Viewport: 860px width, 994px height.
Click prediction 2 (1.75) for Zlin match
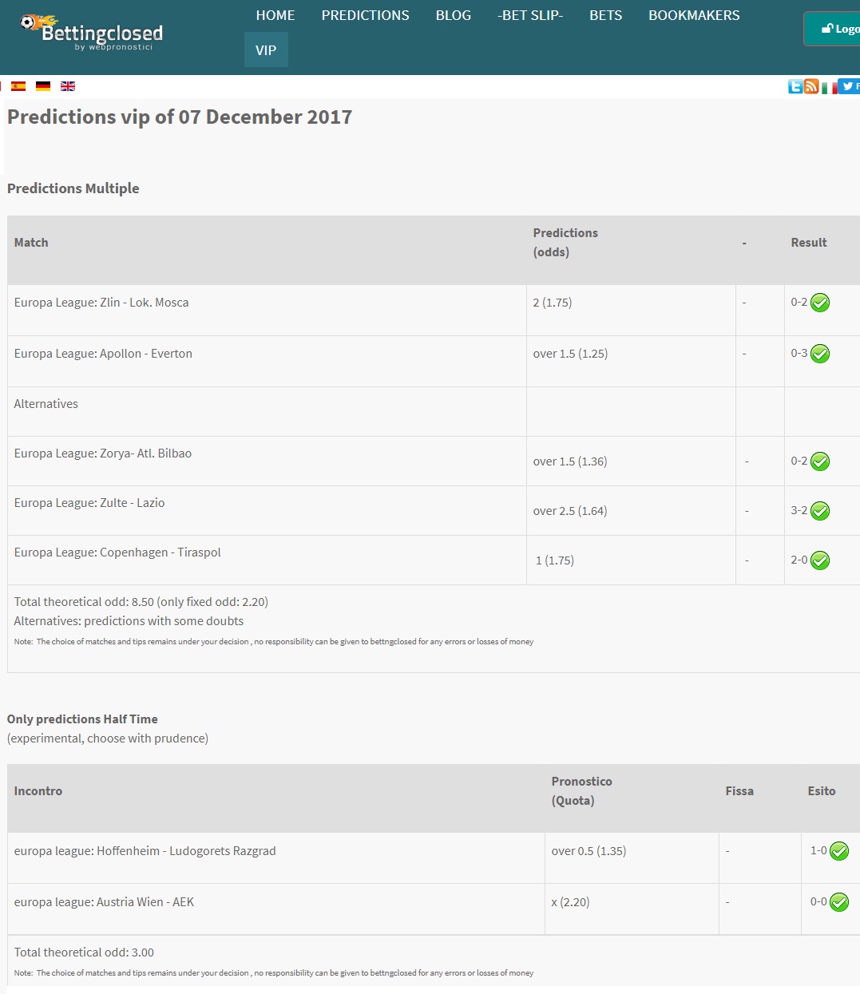pos(553,303)
